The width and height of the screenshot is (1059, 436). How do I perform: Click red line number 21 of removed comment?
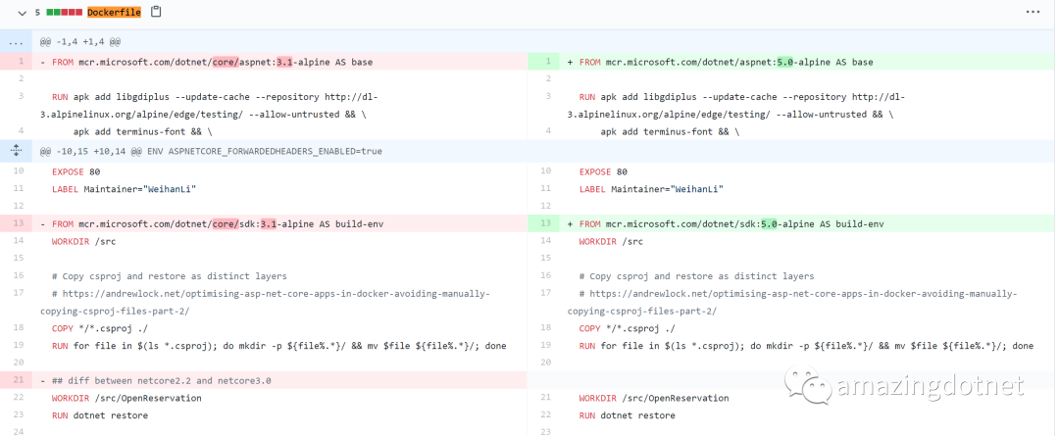click(x=17, y=381)
